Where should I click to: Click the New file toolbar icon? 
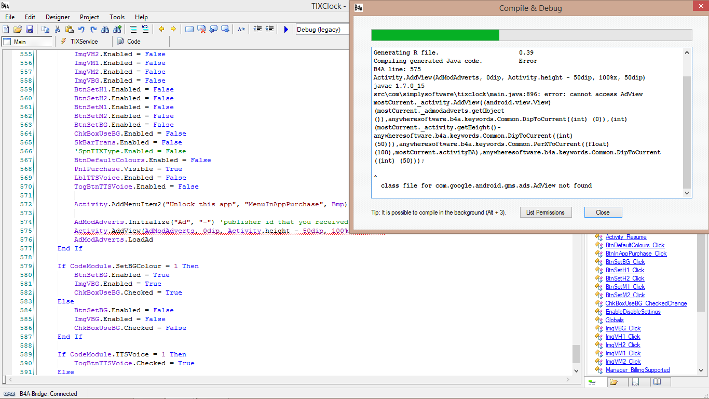point(6,30)
